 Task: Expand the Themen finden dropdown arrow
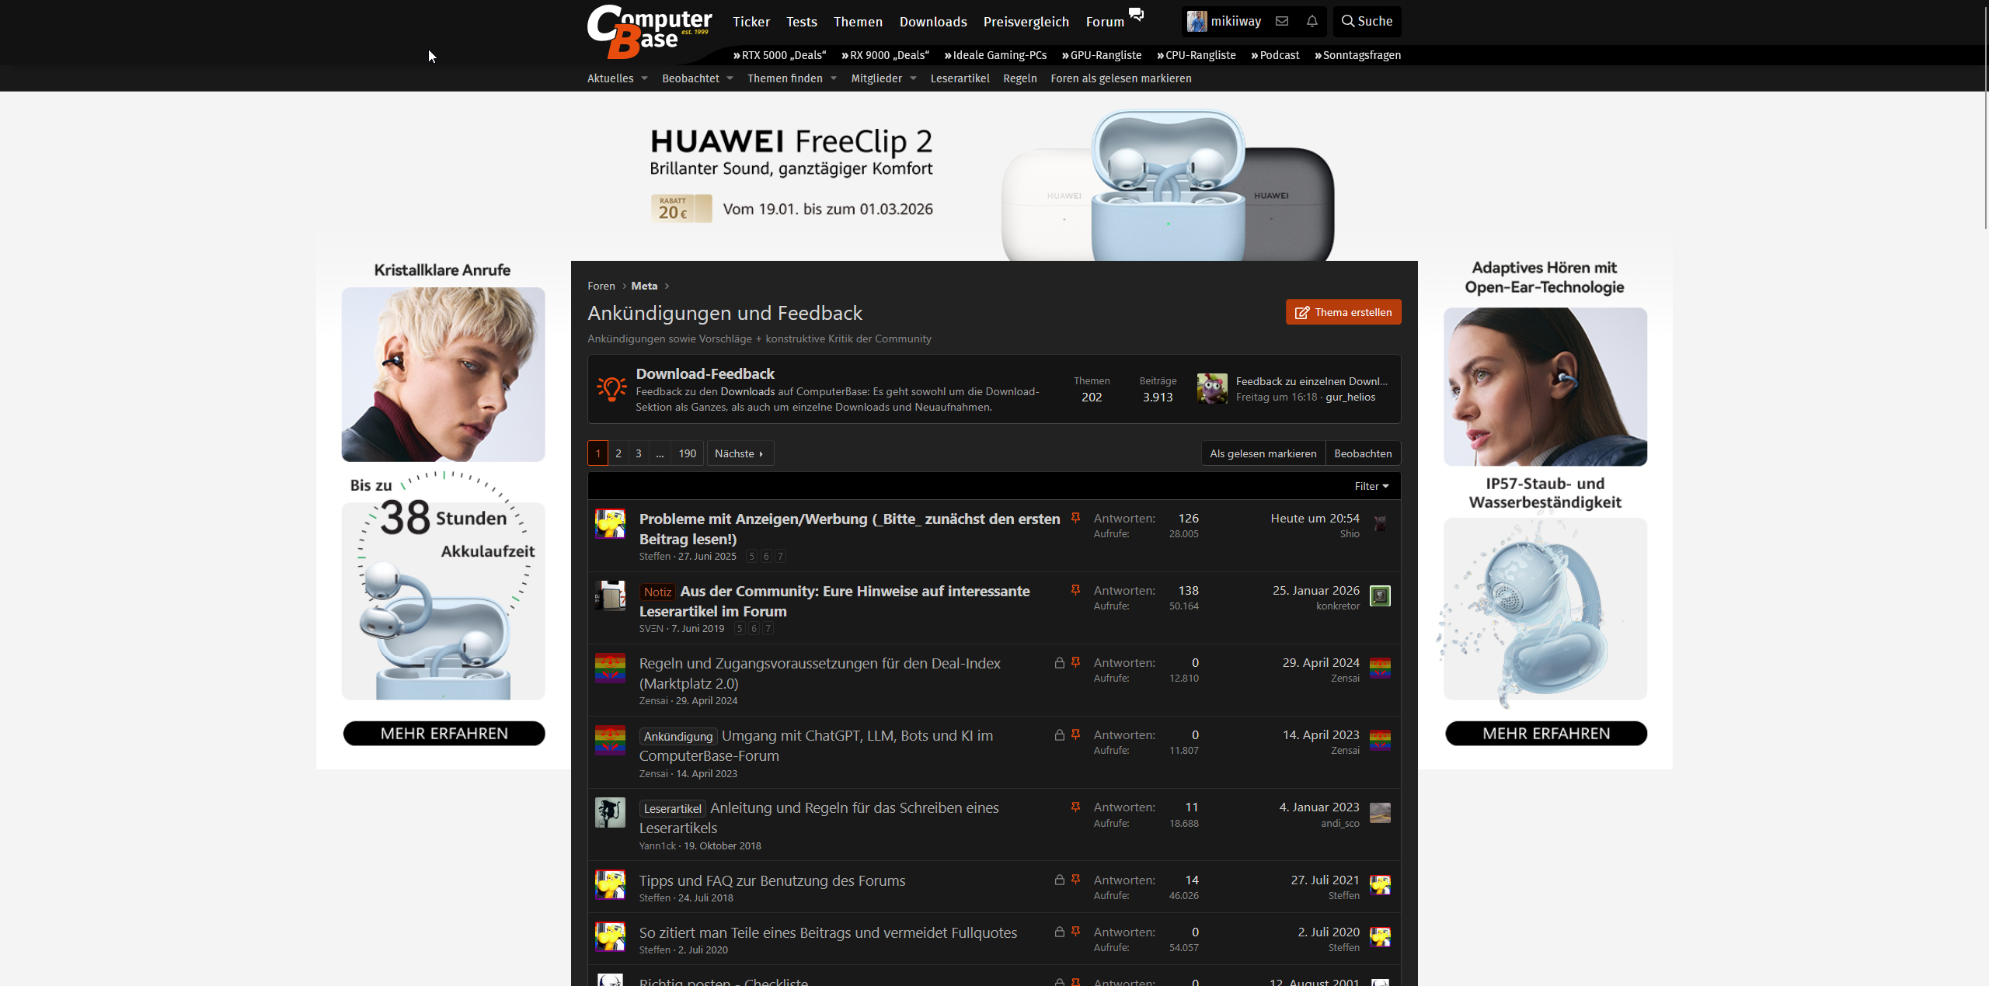coord(834,78)
